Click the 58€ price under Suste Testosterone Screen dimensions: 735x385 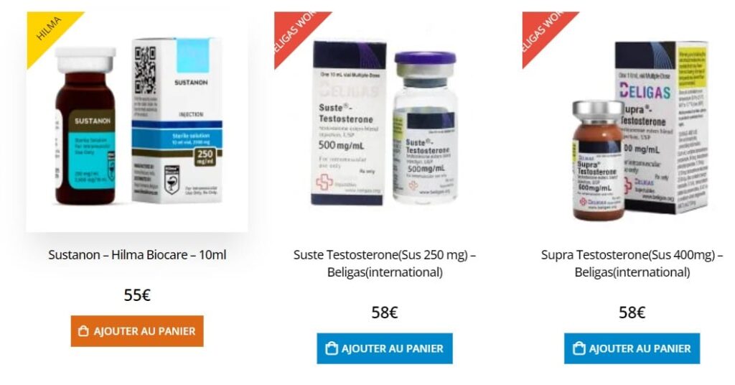point(385,312)
